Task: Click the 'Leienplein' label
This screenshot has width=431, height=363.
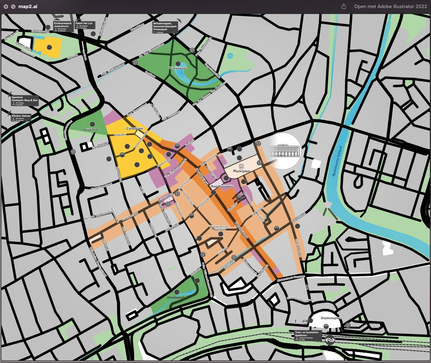Action: pyautogui.click(x=166, y=198)
